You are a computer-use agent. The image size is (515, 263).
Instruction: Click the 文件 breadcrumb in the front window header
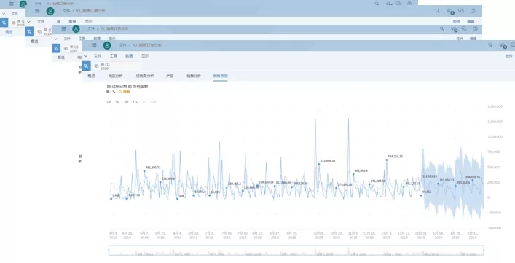123,45
